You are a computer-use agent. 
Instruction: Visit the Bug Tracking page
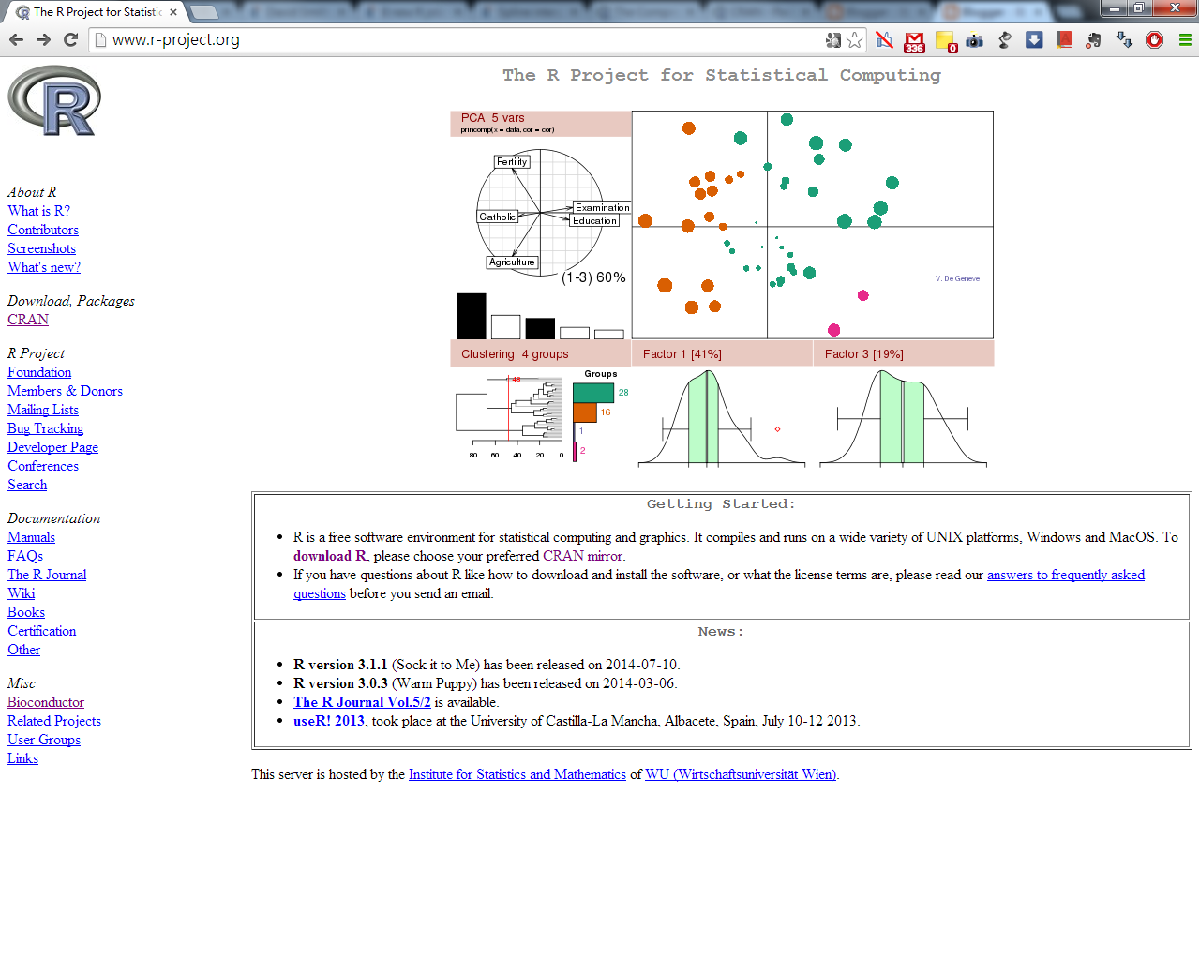pos(45,427)
